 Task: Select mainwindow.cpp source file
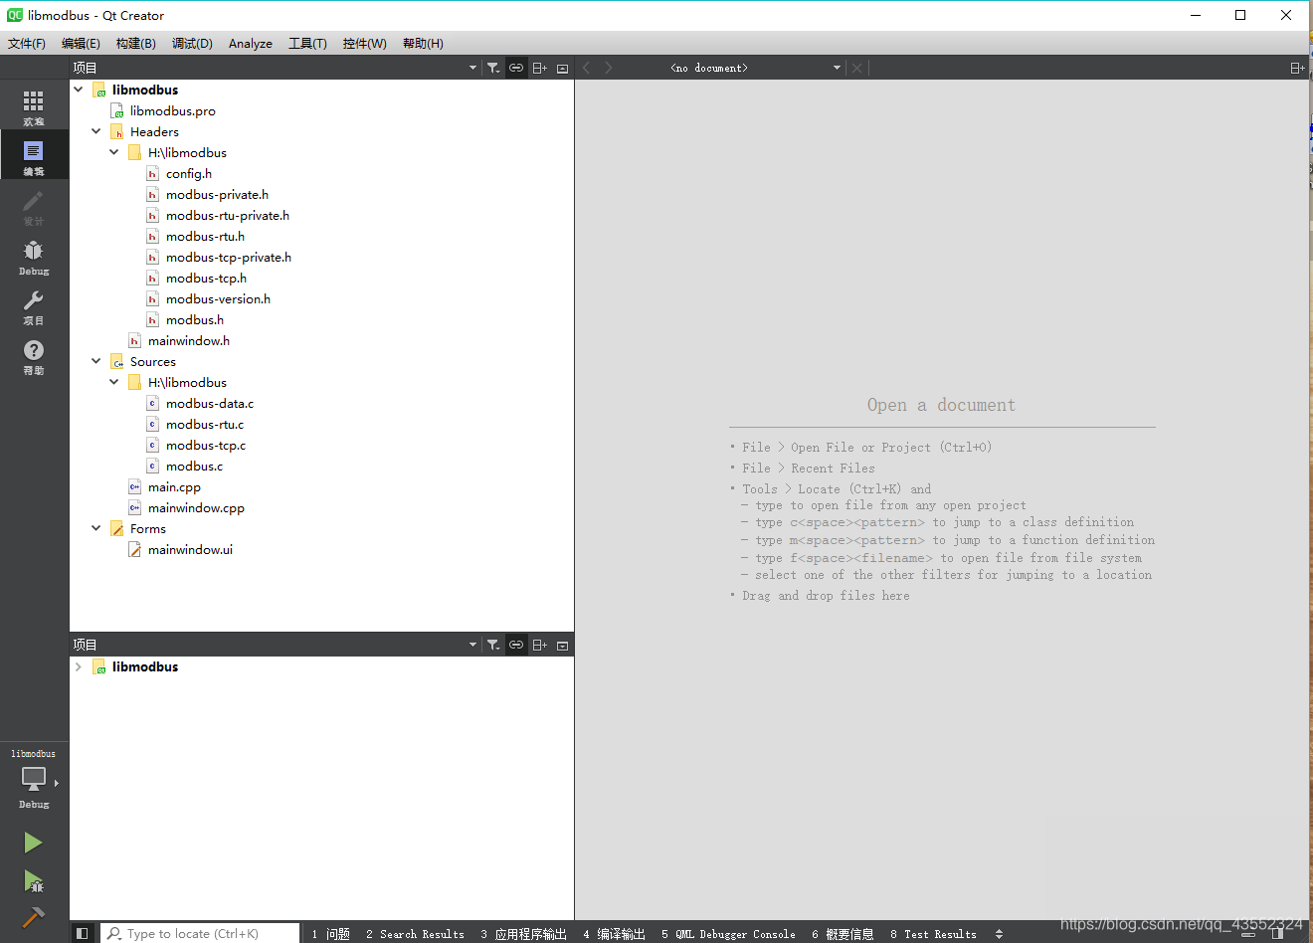196,507
